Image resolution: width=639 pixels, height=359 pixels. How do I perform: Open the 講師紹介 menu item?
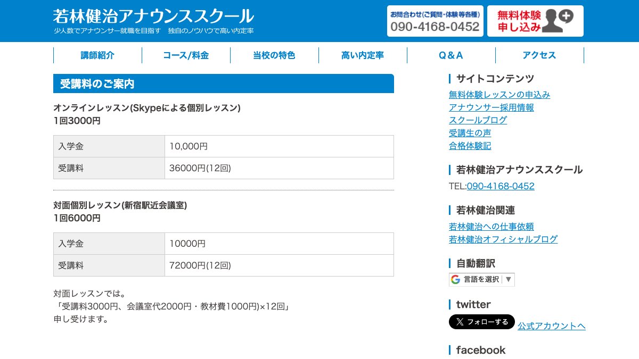click(x=97, y=55)
